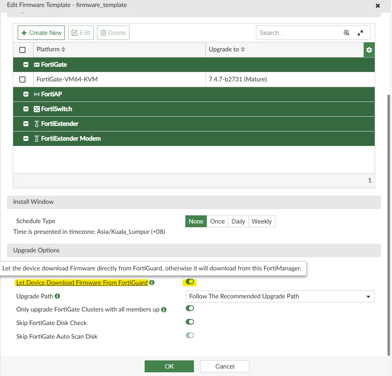Click info icon beside FortiGuard download option
The width and height of the screenshot is (392, 376).
click(x=152, y=282)
